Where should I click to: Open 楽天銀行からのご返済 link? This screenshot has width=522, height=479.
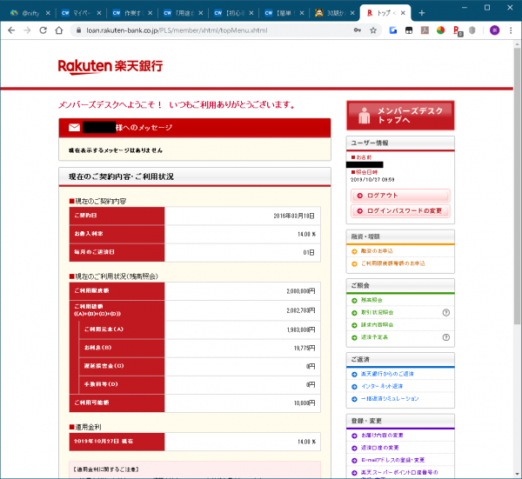pos(387,374)
